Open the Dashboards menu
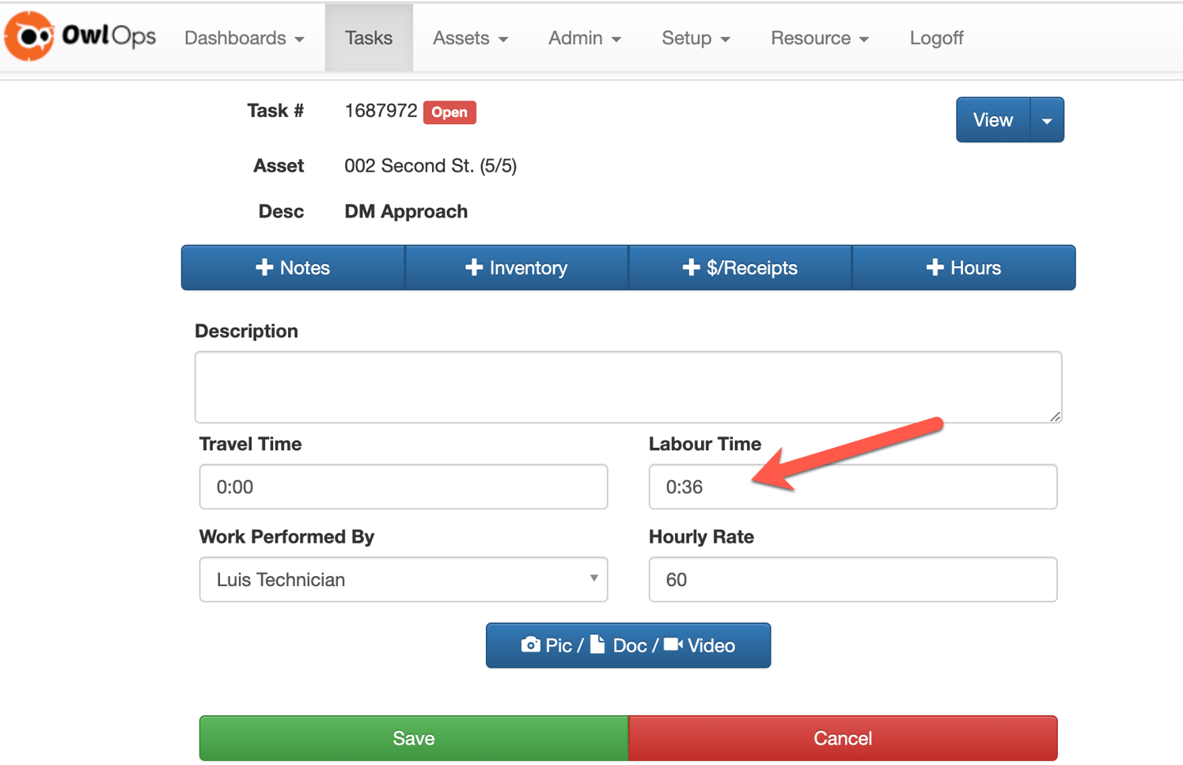This screenshot has width=1183, height=765. point(244,37)
